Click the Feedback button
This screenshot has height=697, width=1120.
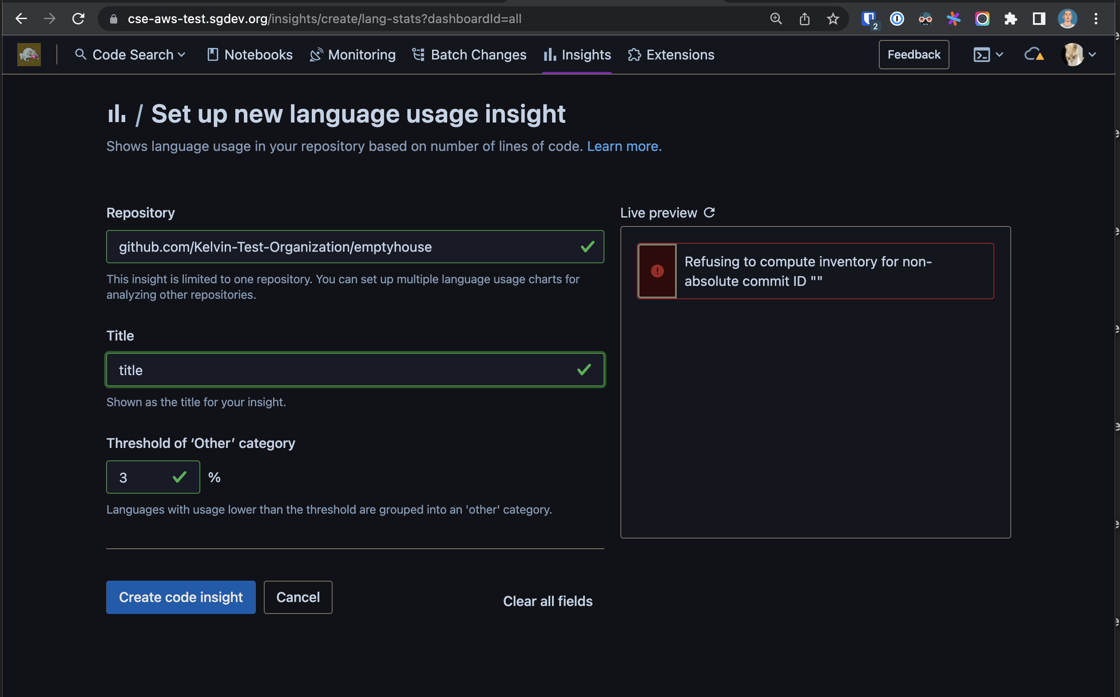[x=913, y=55]
